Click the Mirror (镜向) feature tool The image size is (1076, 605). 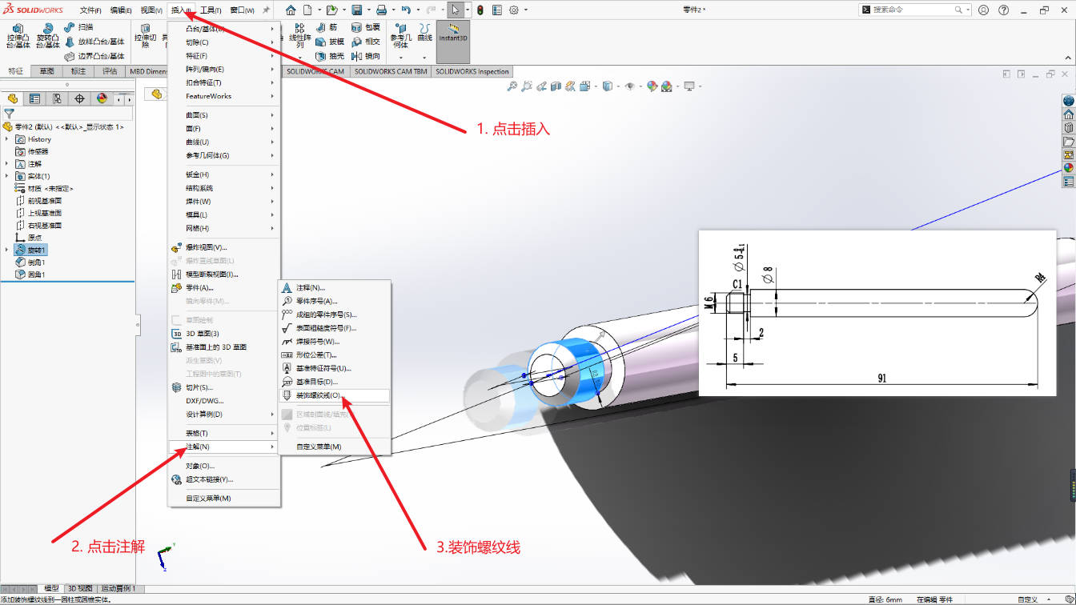pyautogui.click(x=366, y=56)
